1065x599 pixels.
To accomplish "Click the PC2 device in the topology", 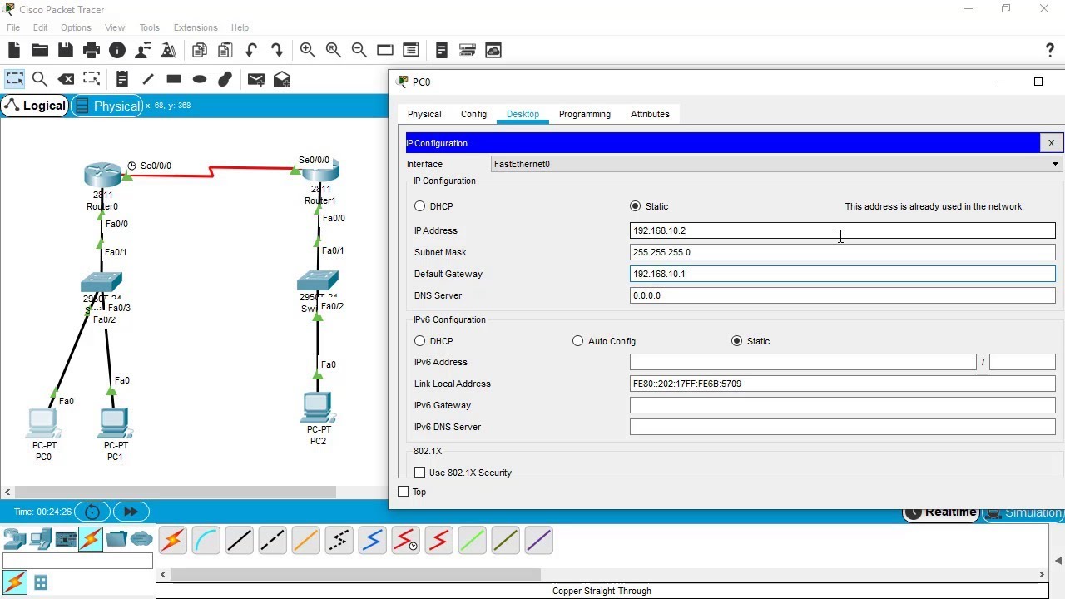I will [x=317, y=407].
